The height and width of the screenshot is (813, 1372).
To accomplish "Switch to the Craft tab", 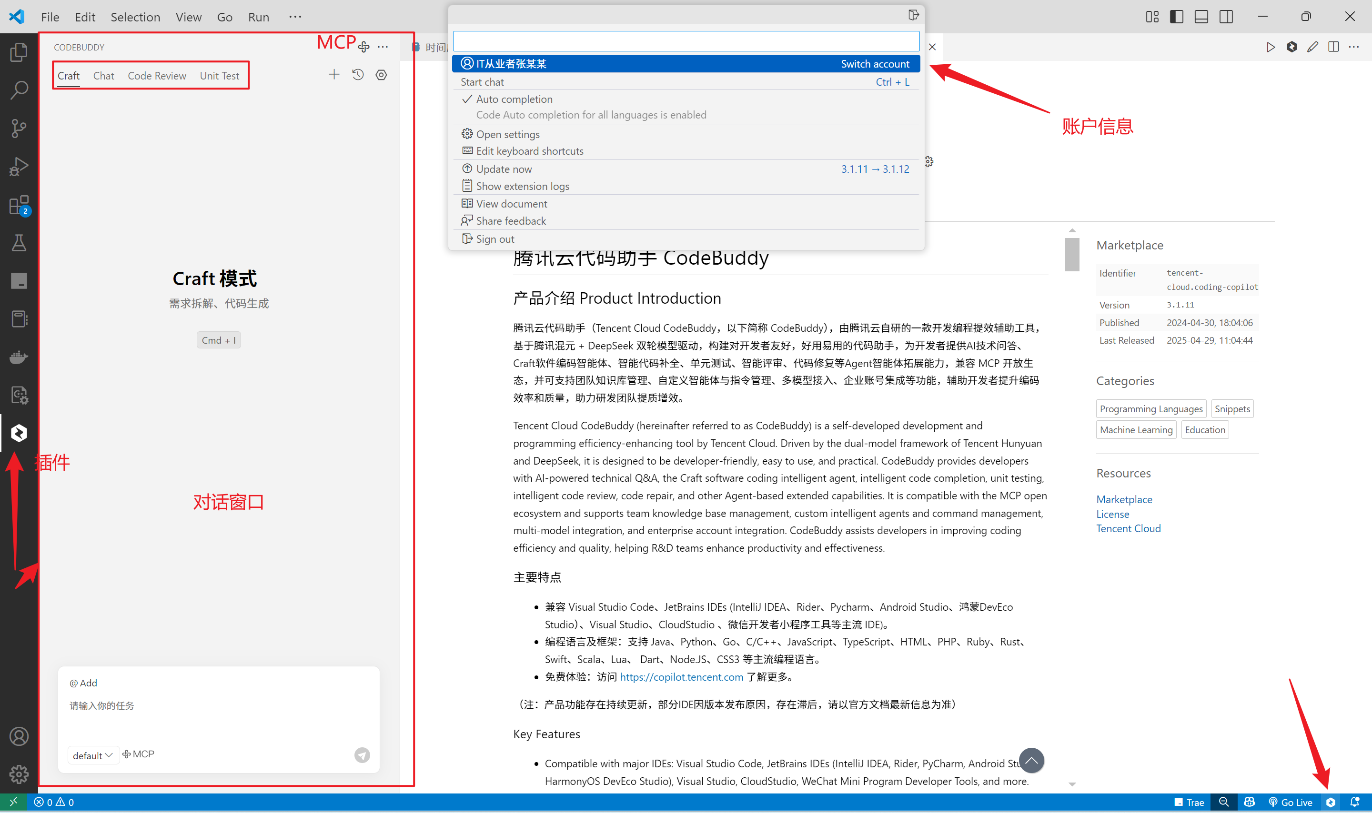I will [69, 76].
